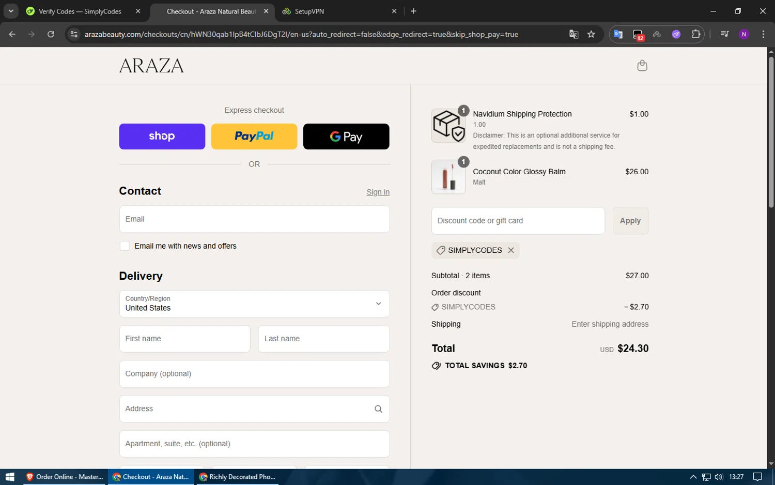Focus the Apartment, suite field
The height and width of the screenshot is (485, 775).
254,444
